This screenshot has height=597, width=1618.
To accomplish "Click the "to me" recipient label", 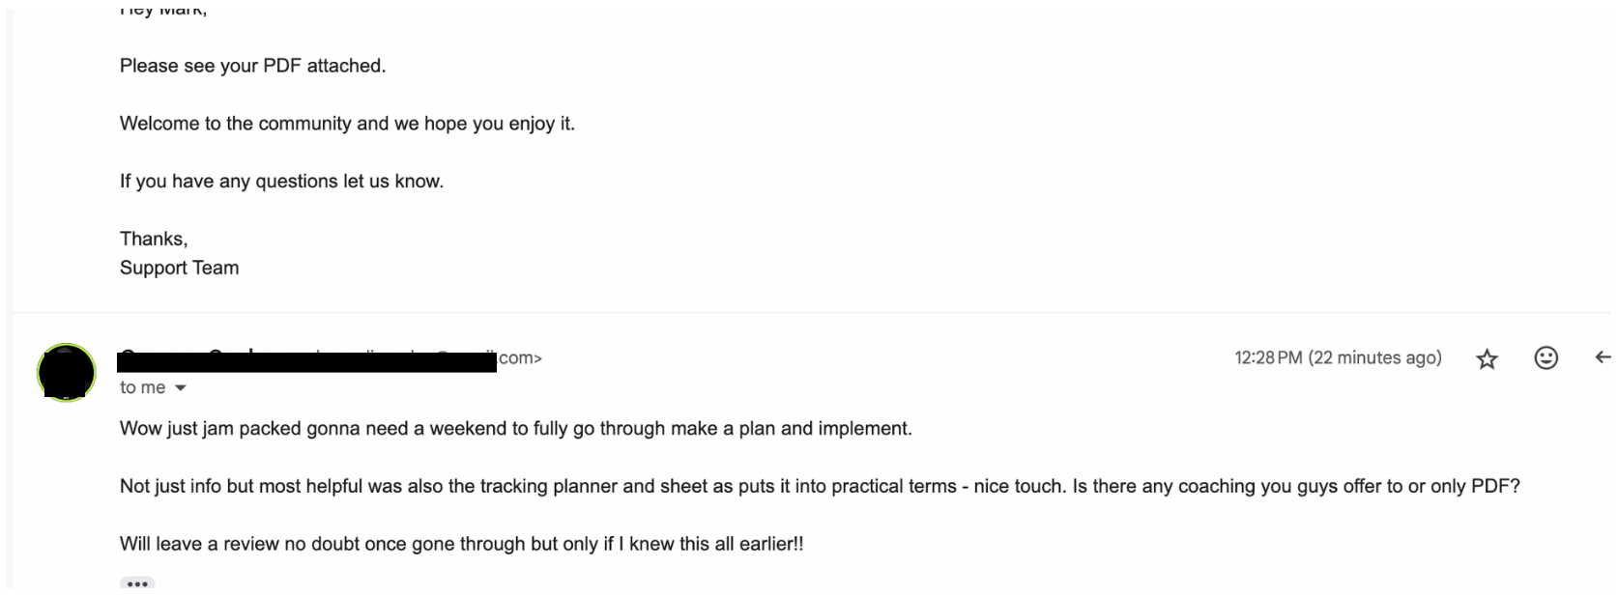I will (142, 387).
